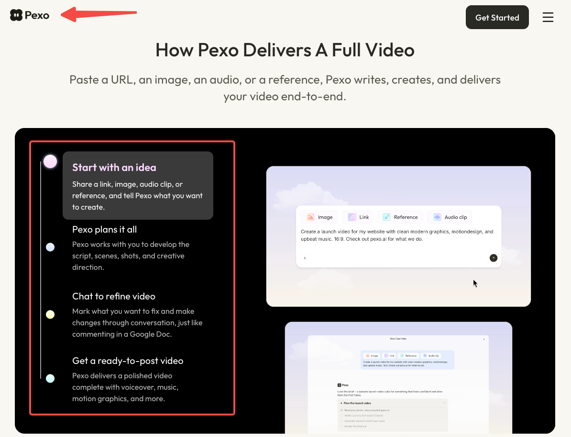Image resolution: width=571 pixels, height=437 pixels.
Task: Click the document icon on the Reference chip
Action: click(x=387, y=217)
